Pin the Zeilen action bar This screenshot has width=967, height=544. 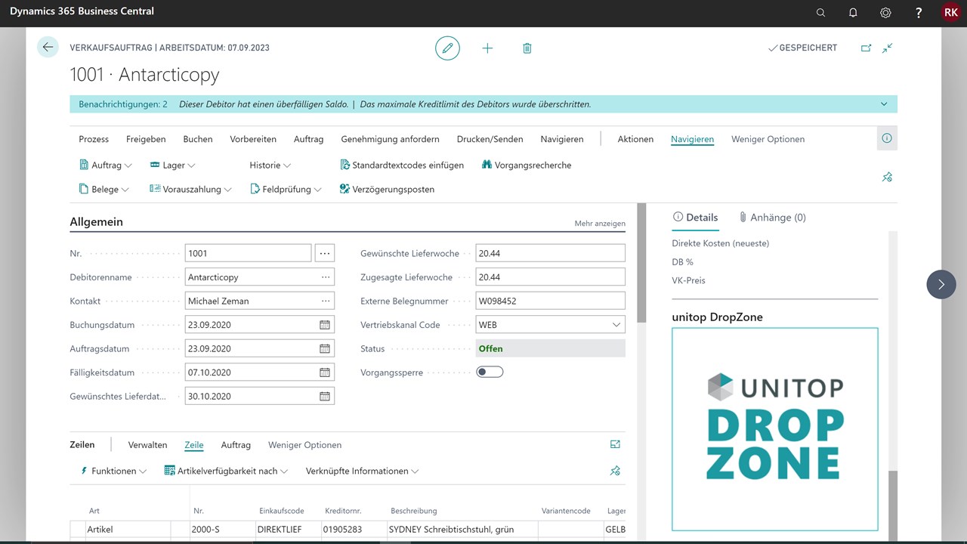[615, 471]
